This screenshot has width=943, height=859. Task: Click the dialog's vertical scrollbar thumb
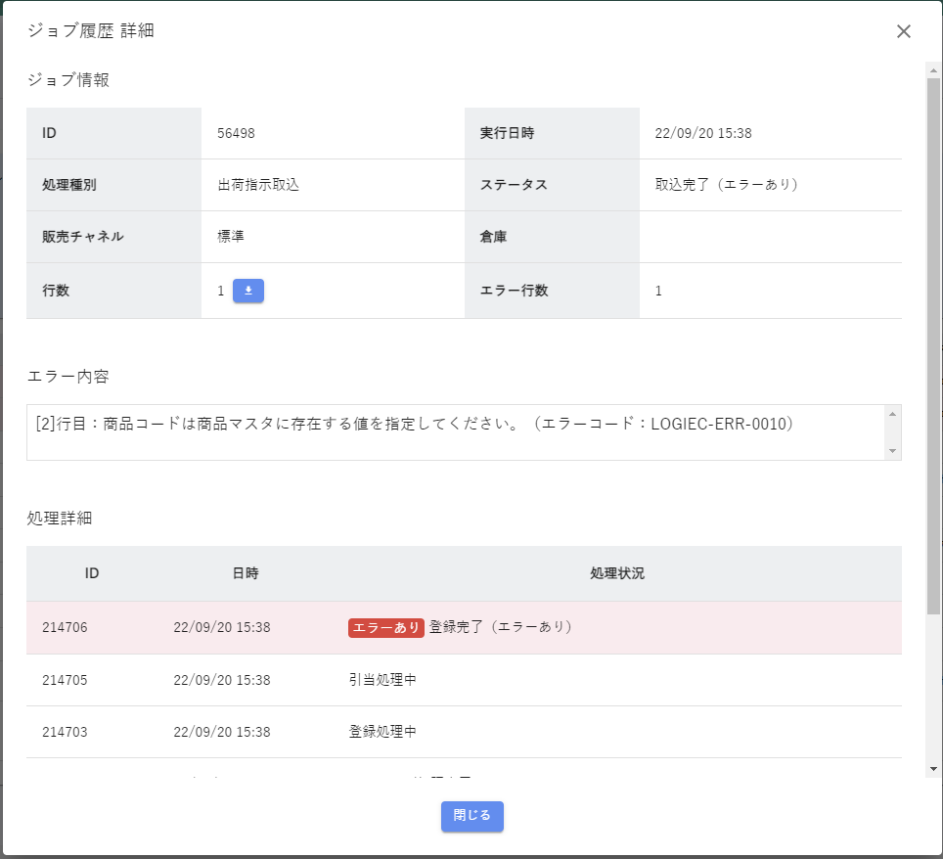933,342
